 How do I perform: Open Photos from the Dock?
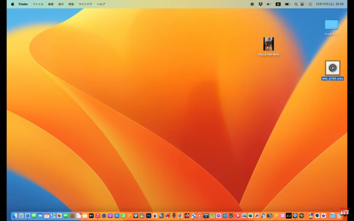59,216
